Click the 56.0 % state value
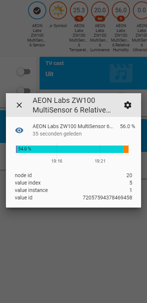This screenshot has height=303, width=147. click(127, 126)
